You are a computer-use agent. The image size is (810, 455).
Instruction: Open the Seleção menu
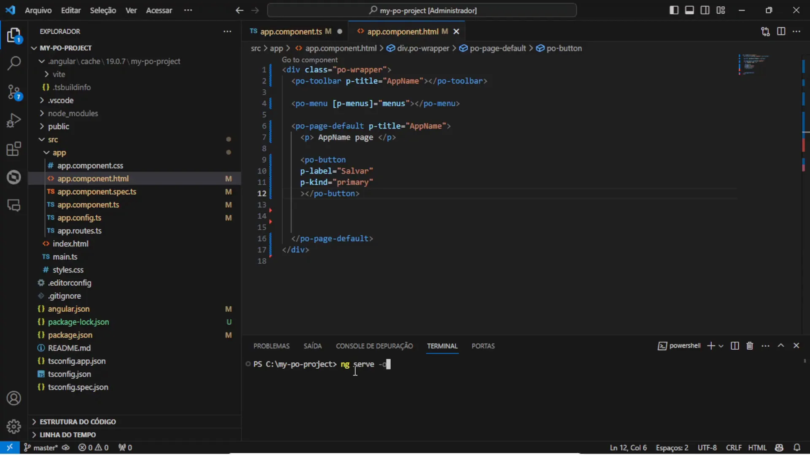coord(103,10)
